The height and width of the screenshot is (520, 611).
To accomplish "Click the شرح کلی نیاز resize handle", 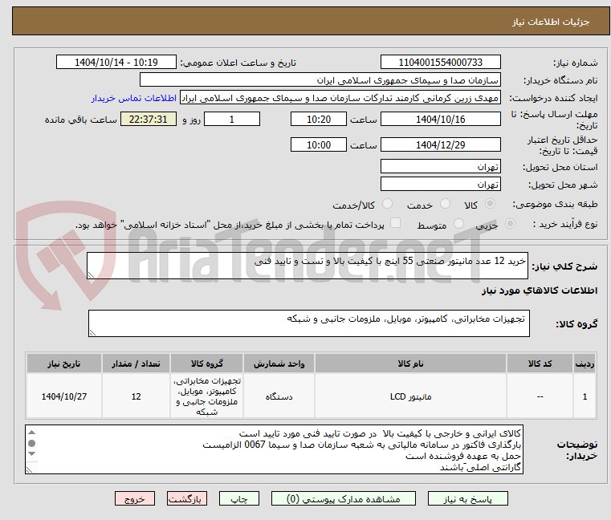I will point(91,275).
